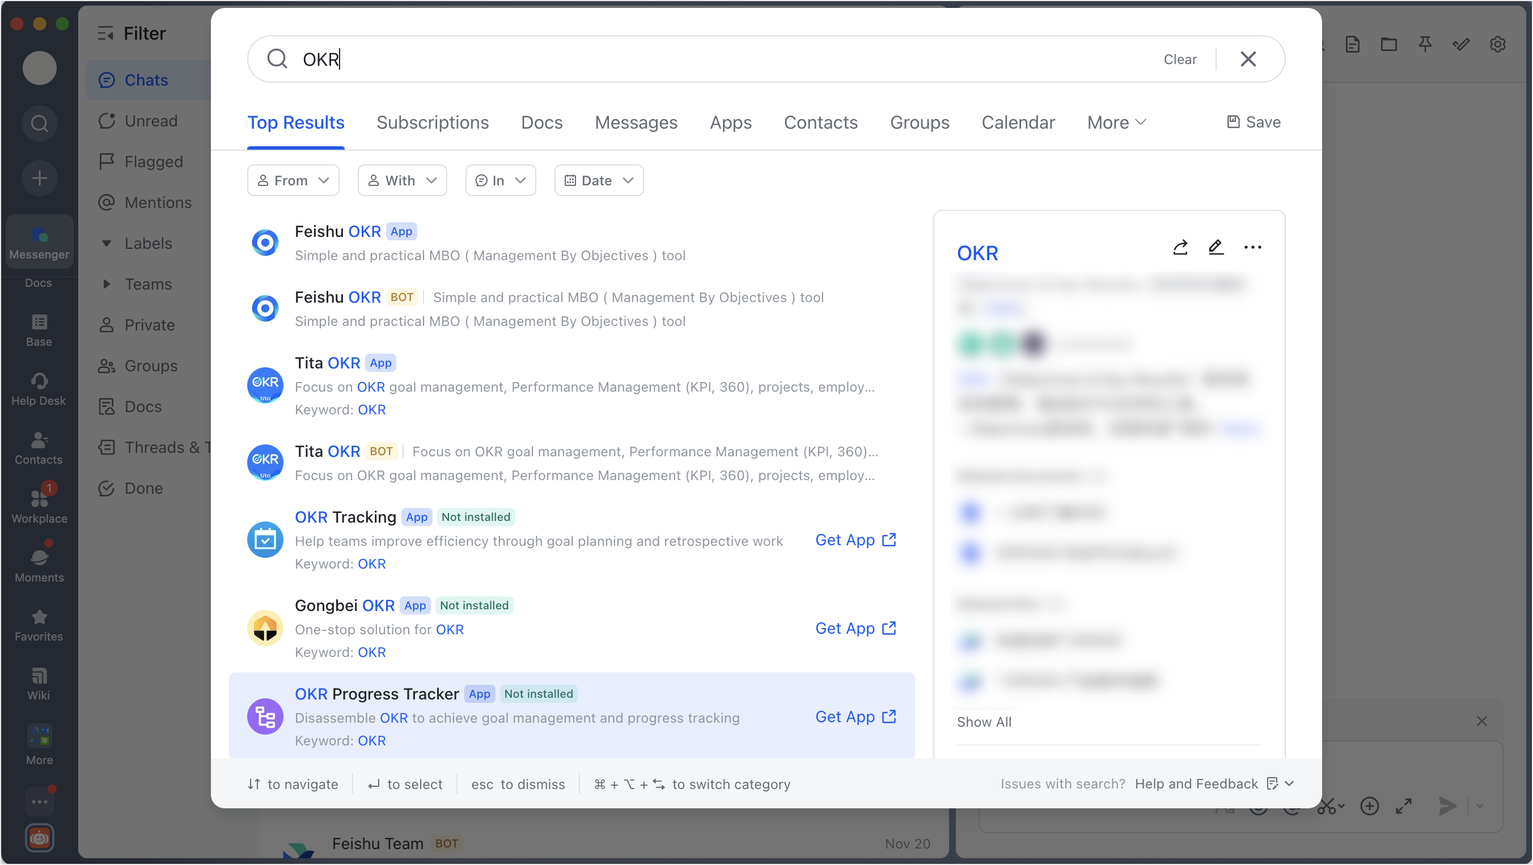Open the More search category dropdown

[x=1116, y=122]
